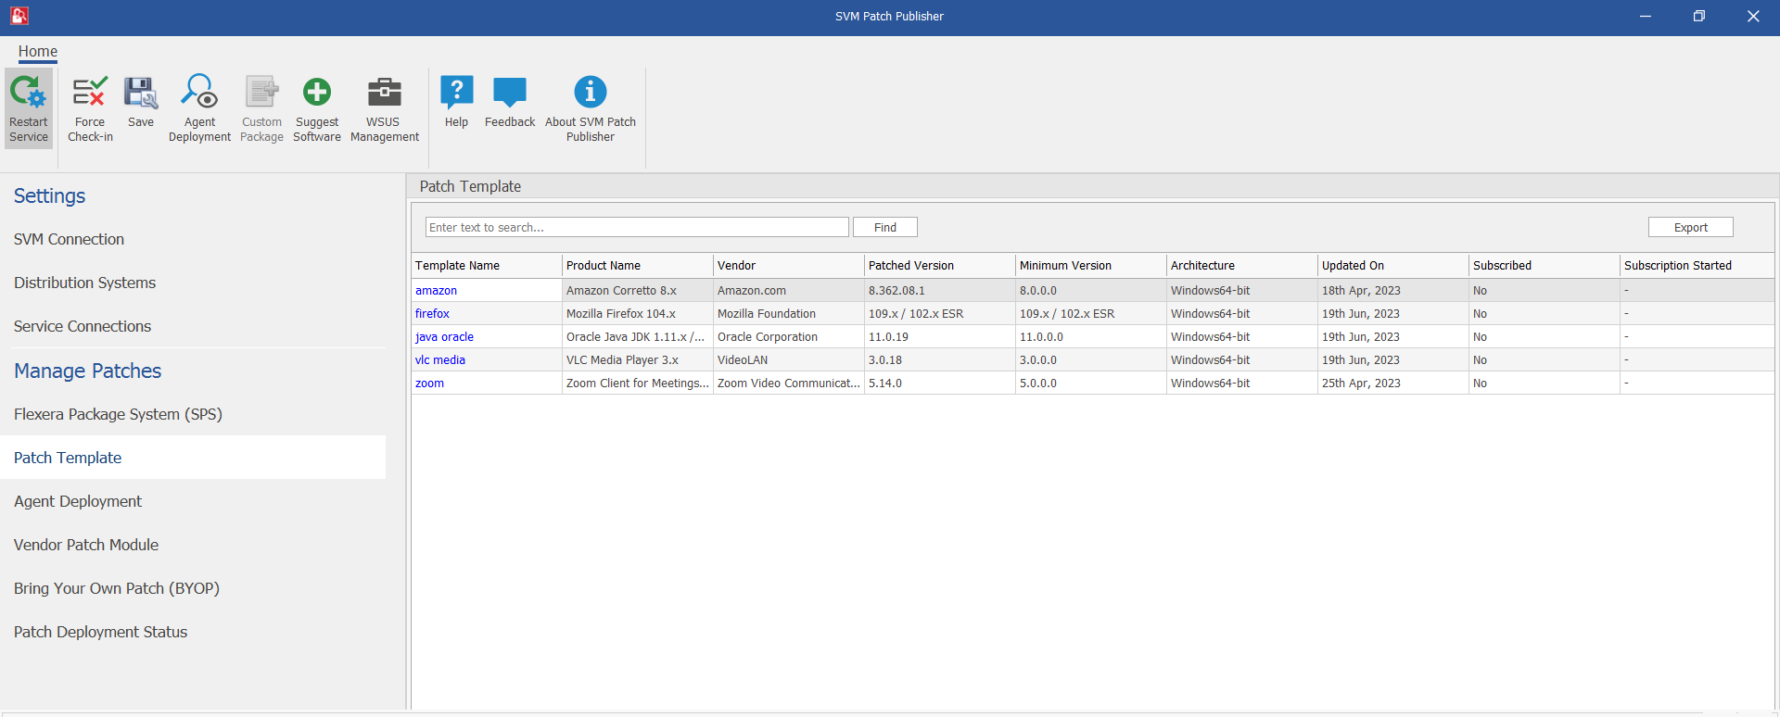Viewport: 1780px width, 717px height.
Task: Click the Find button
Action: coord(885,227)
